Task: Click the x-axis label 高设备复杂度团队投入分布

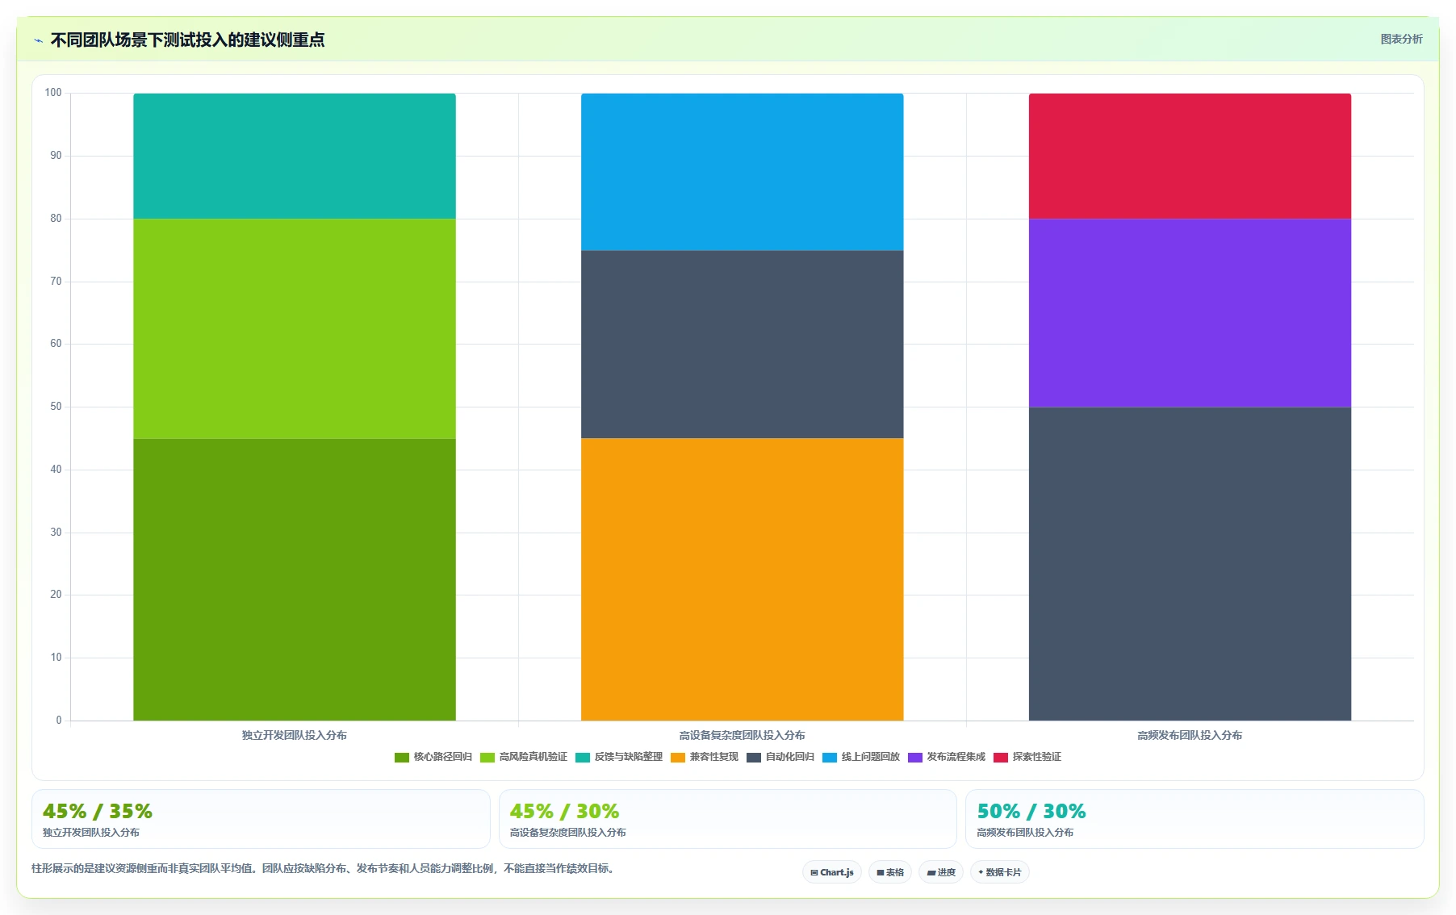Action: point(743,735)
